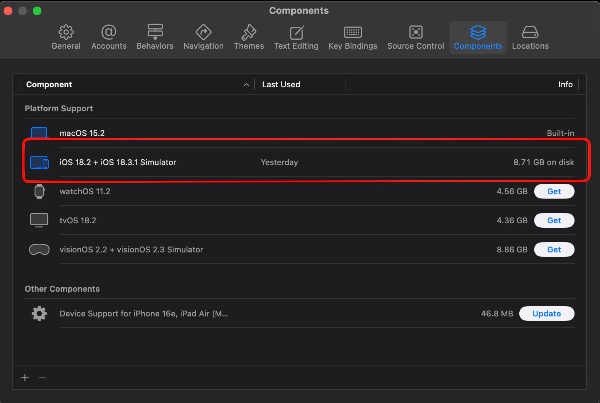Switch to the Source Control tab label
This screenshot has width=600, height=403.
[416, 46]
